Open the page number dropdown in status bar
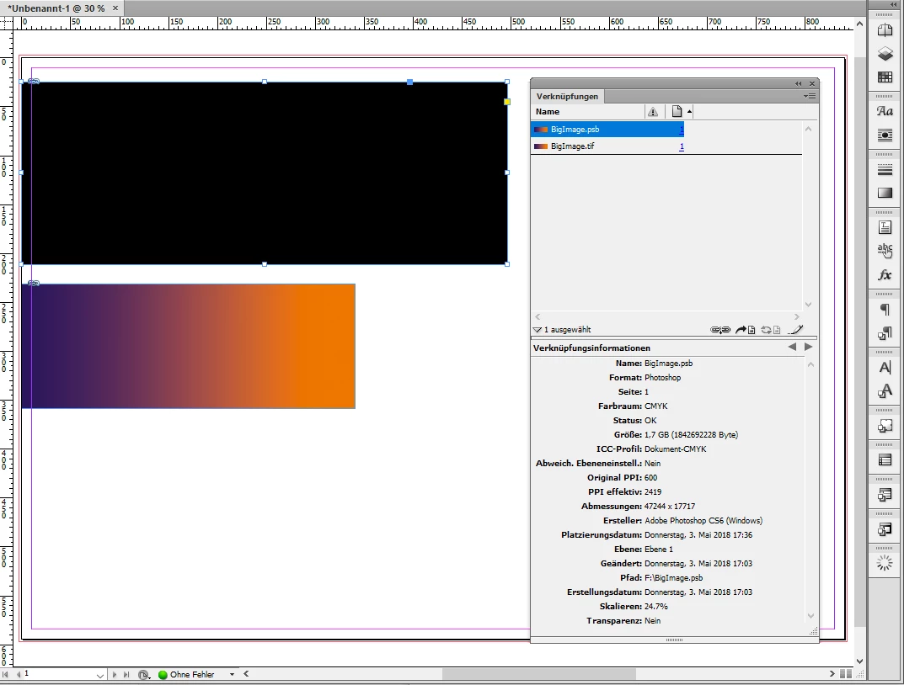This screenshot has height=685, width=904. pos(100,675)
